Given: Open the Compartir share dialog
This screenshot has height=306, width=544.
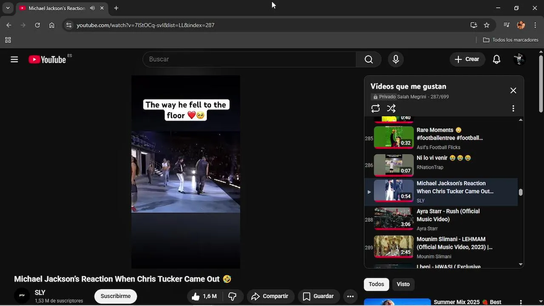Looking at the screenshot, I should click(269, 296).
